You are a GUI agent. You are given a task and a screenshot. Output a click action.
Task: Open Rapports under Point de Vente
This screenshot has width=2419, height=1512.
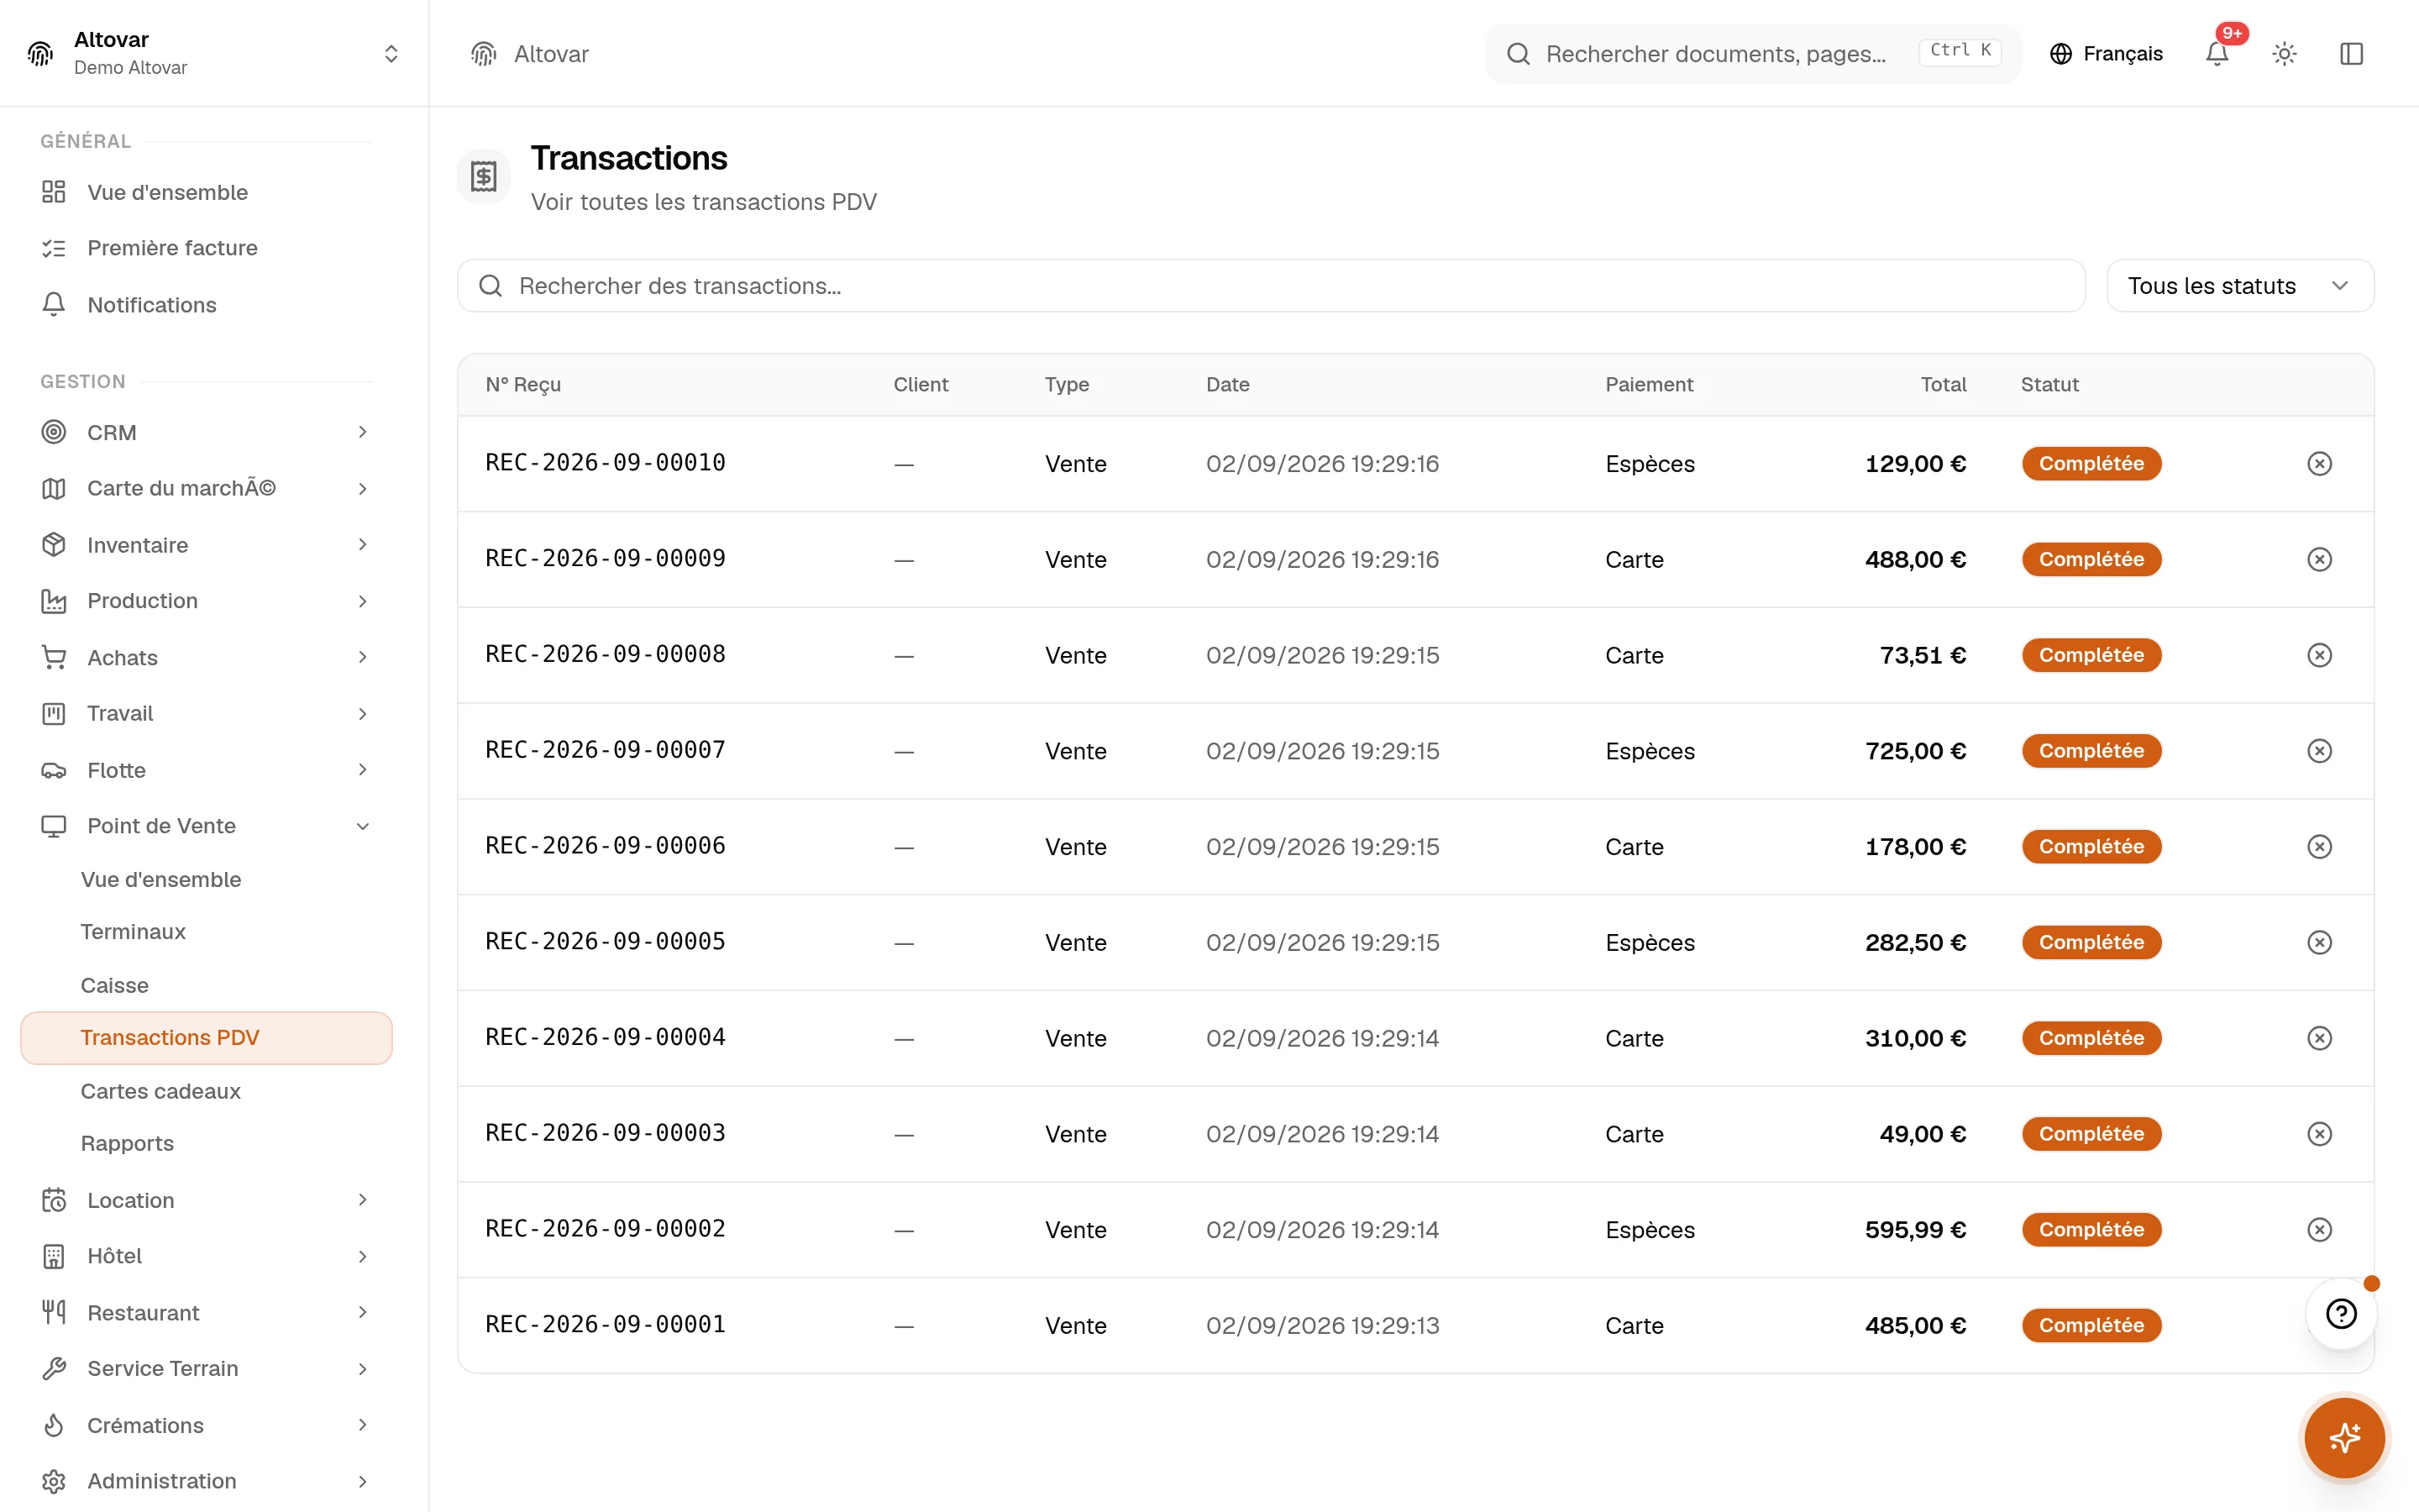[x=206, y=1143]
